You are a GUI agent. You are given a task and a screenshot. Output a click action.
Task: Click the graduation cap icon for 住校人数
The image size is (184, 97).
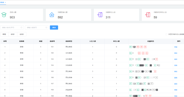coord(4,15)
